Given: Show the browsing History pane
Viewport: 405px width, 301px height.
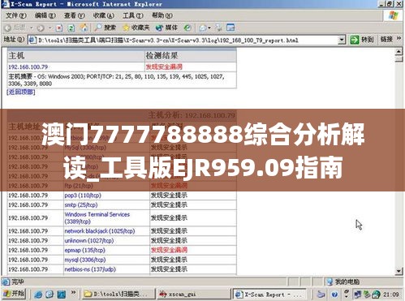Looking at the screenshot, I should click(x=187, y=28).
